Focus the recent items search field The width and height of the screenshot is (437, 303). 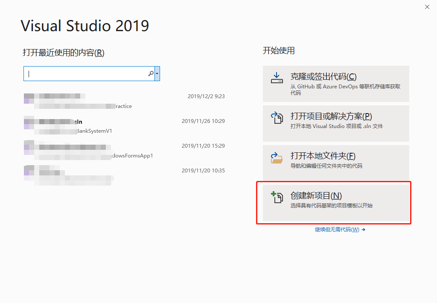point(89,73)
